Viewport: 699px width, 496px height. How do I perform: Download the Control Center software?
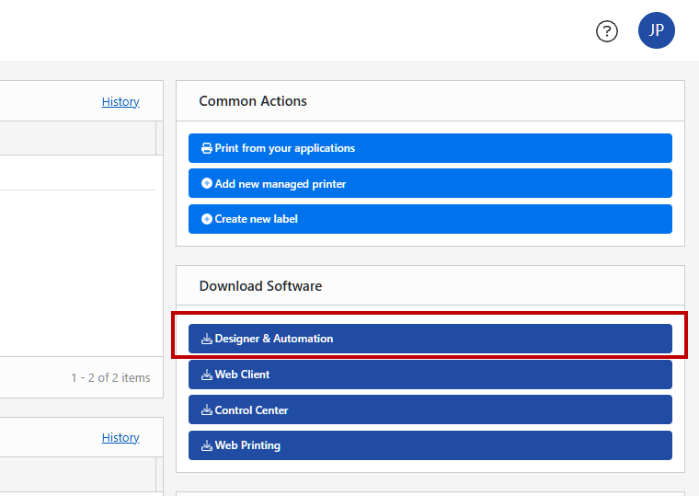[430, 409]
